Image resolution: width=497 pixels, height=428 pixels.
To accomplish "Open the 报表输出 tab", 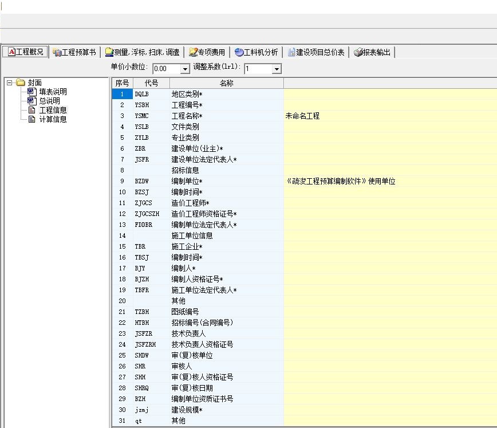I will tap(372, 52).
